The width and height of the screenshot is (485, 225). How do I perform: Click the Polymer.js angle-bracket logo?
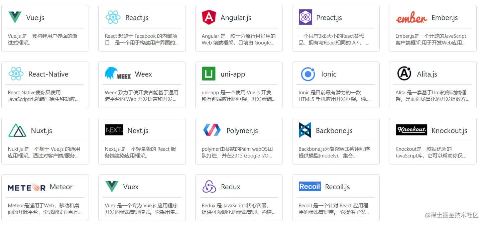pyautogui.click(x=212, y=130)
